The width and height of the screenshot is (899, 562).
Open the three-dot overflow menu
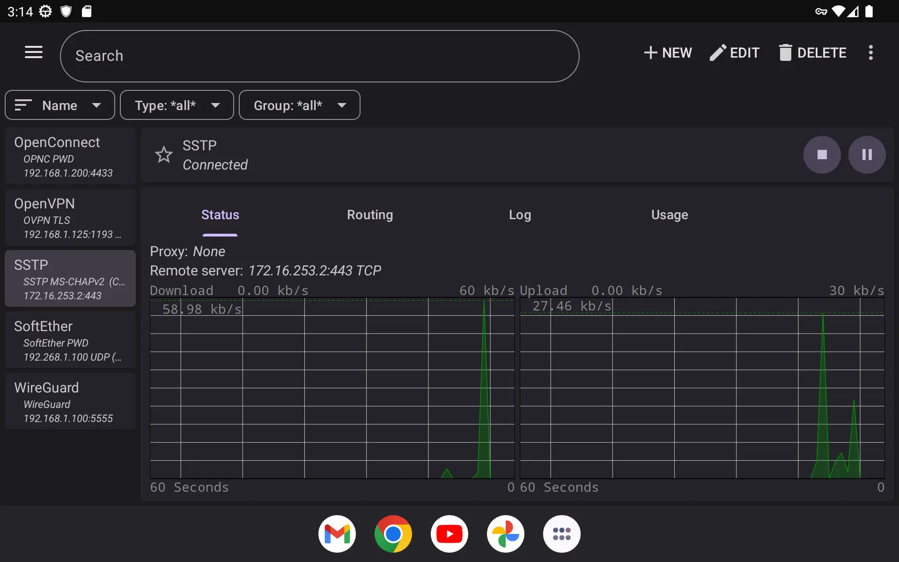[870, 52]
